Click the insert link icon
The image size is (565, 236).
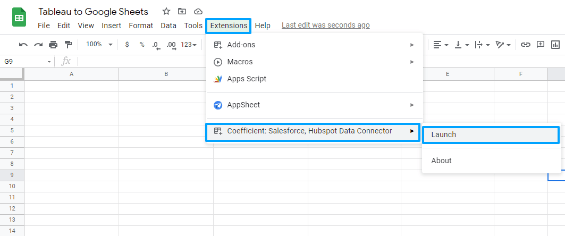click(x=525, y=45)
